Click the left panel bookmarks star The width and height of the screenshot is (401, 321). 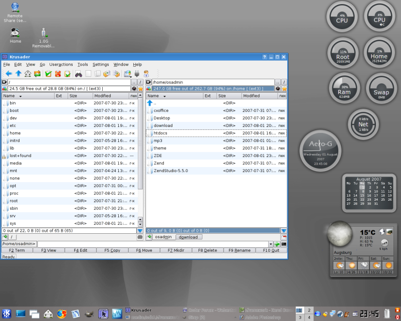click(x=141, y=89)
